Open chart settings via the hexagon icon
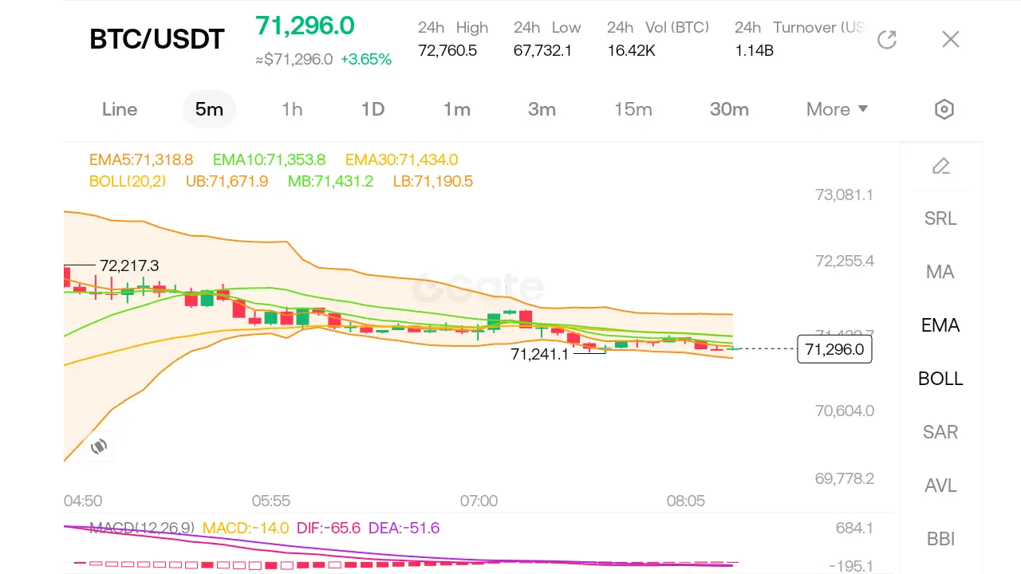 coord(944,109)
